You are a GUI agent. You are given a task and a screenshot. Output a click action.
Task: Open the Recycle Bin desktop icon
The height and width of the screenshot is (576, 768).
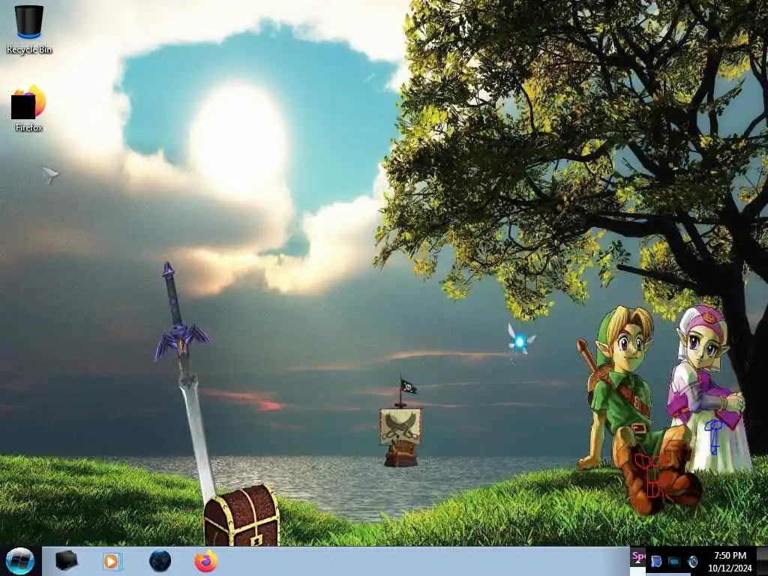click(29, 28)
